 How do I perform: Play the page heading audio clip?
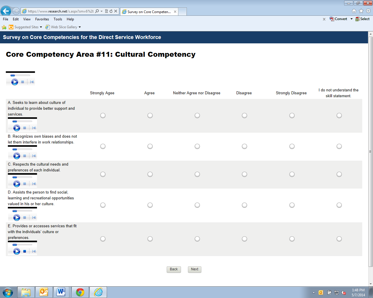click(15, 82)
